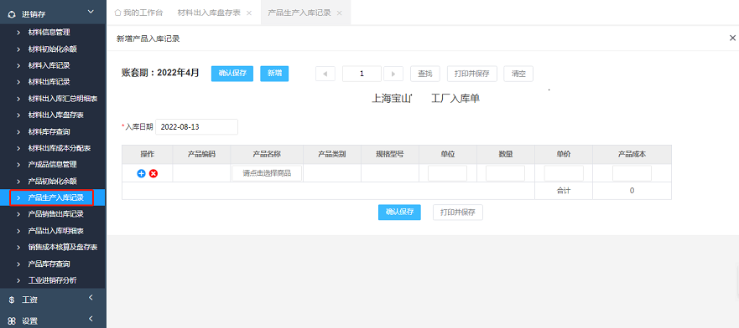Close the 产品生产入库记录 tab
Image resolution: width=739 pixels, height=328 pixels.
(x=340, y=13)
